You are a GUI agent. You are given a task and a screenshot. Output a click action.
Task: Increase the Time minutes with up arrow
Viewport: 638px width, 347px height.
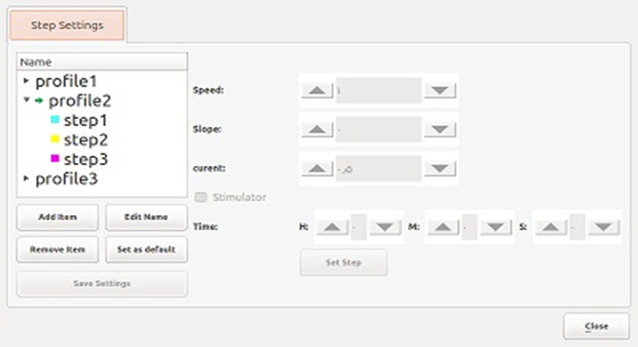pos(444,227)
